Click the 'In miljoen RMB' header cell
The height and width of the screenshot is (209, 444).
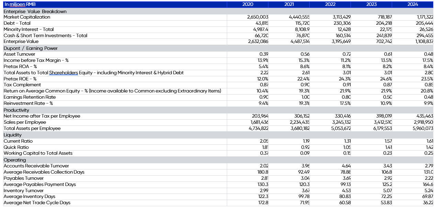pyautogui.click(x=115, y=4)
